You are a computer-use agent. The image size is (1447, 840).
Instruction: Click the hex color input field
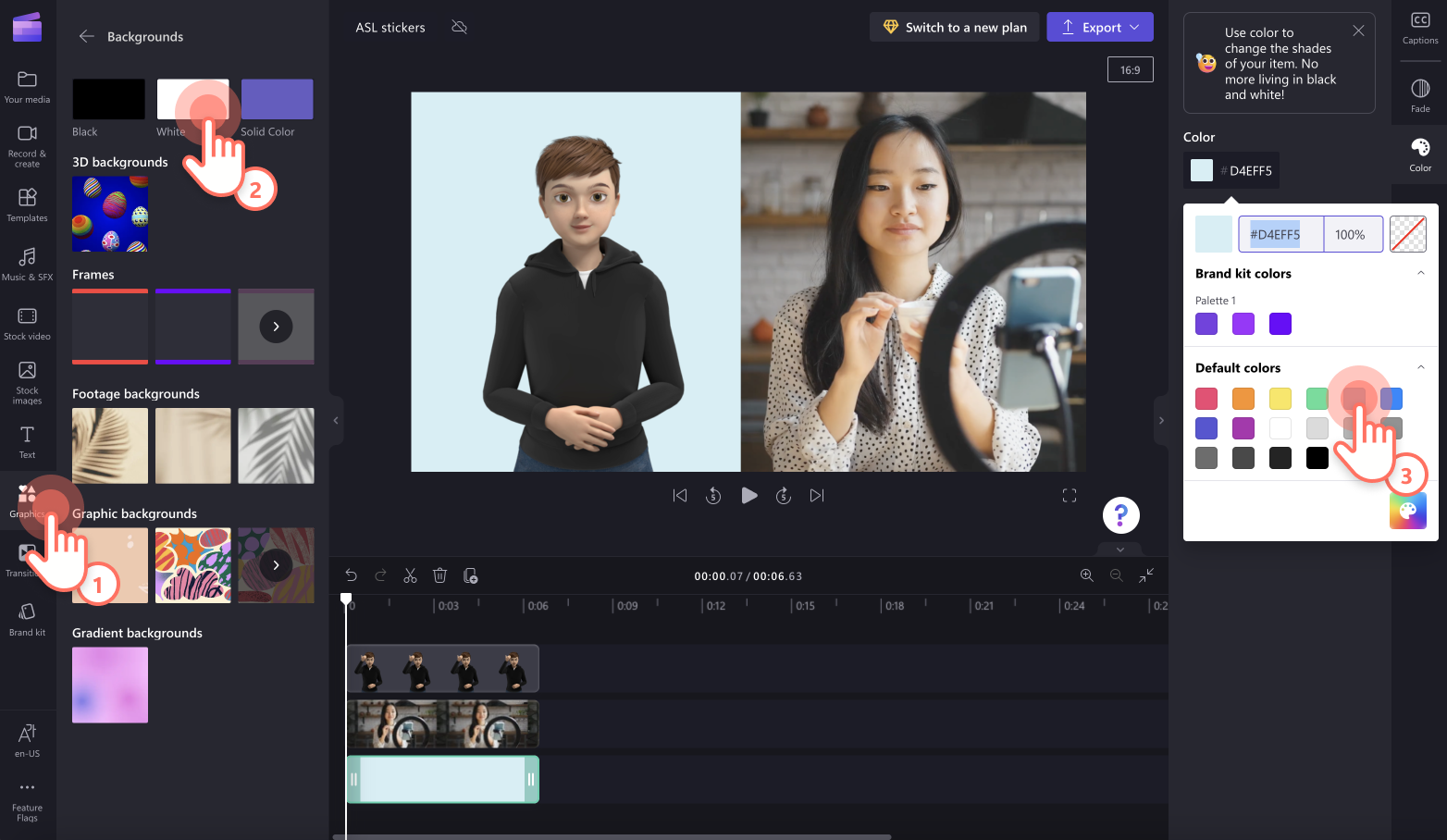pyautogui.click(x=1281, y=234)
